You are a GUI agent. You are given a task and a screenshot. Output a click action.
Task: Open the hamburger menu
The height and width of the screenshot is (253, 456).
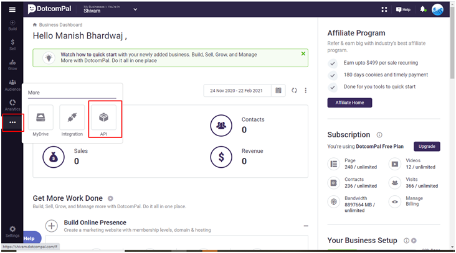[12, 9]
